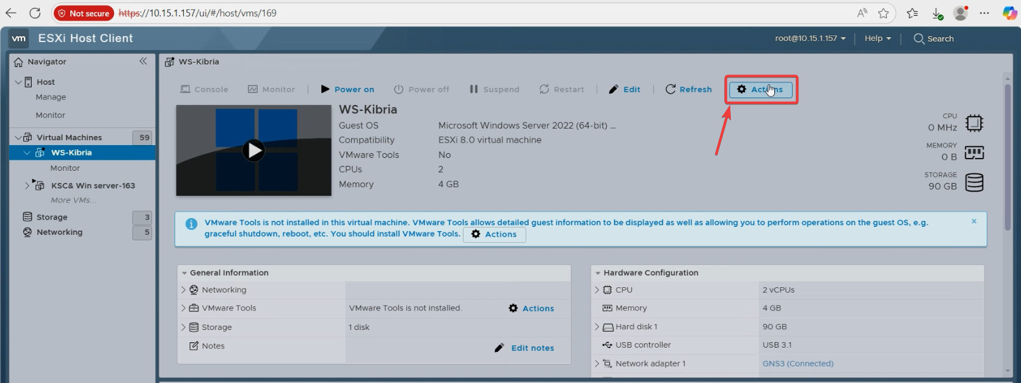
Task: Open the browser profile avatar
Action: [x=961, y=13]
